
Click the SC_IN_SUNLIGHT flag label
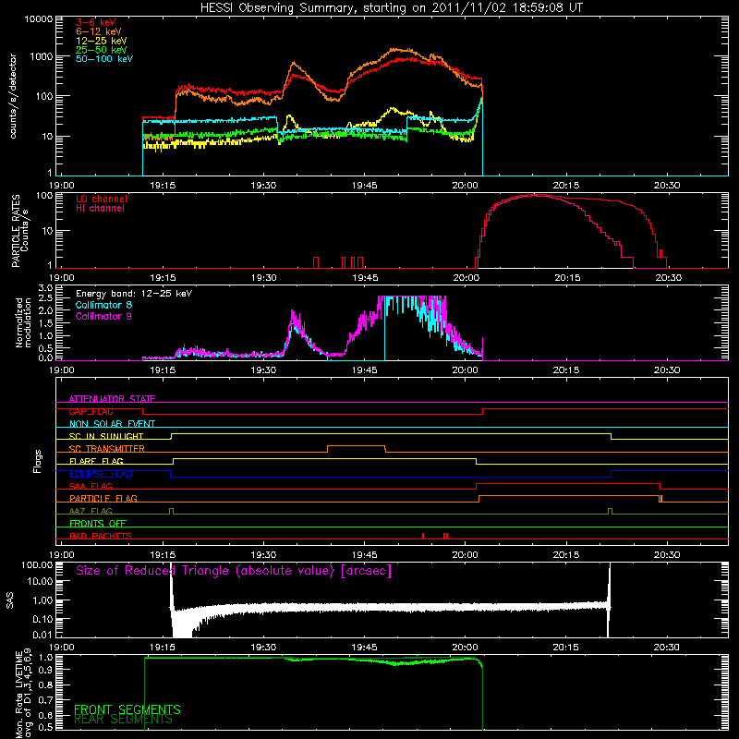click(x=106, y=436)
